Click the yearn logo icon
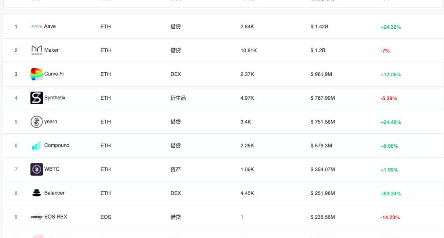Screen dimensions: 444x238 click(x=37, y=122)
